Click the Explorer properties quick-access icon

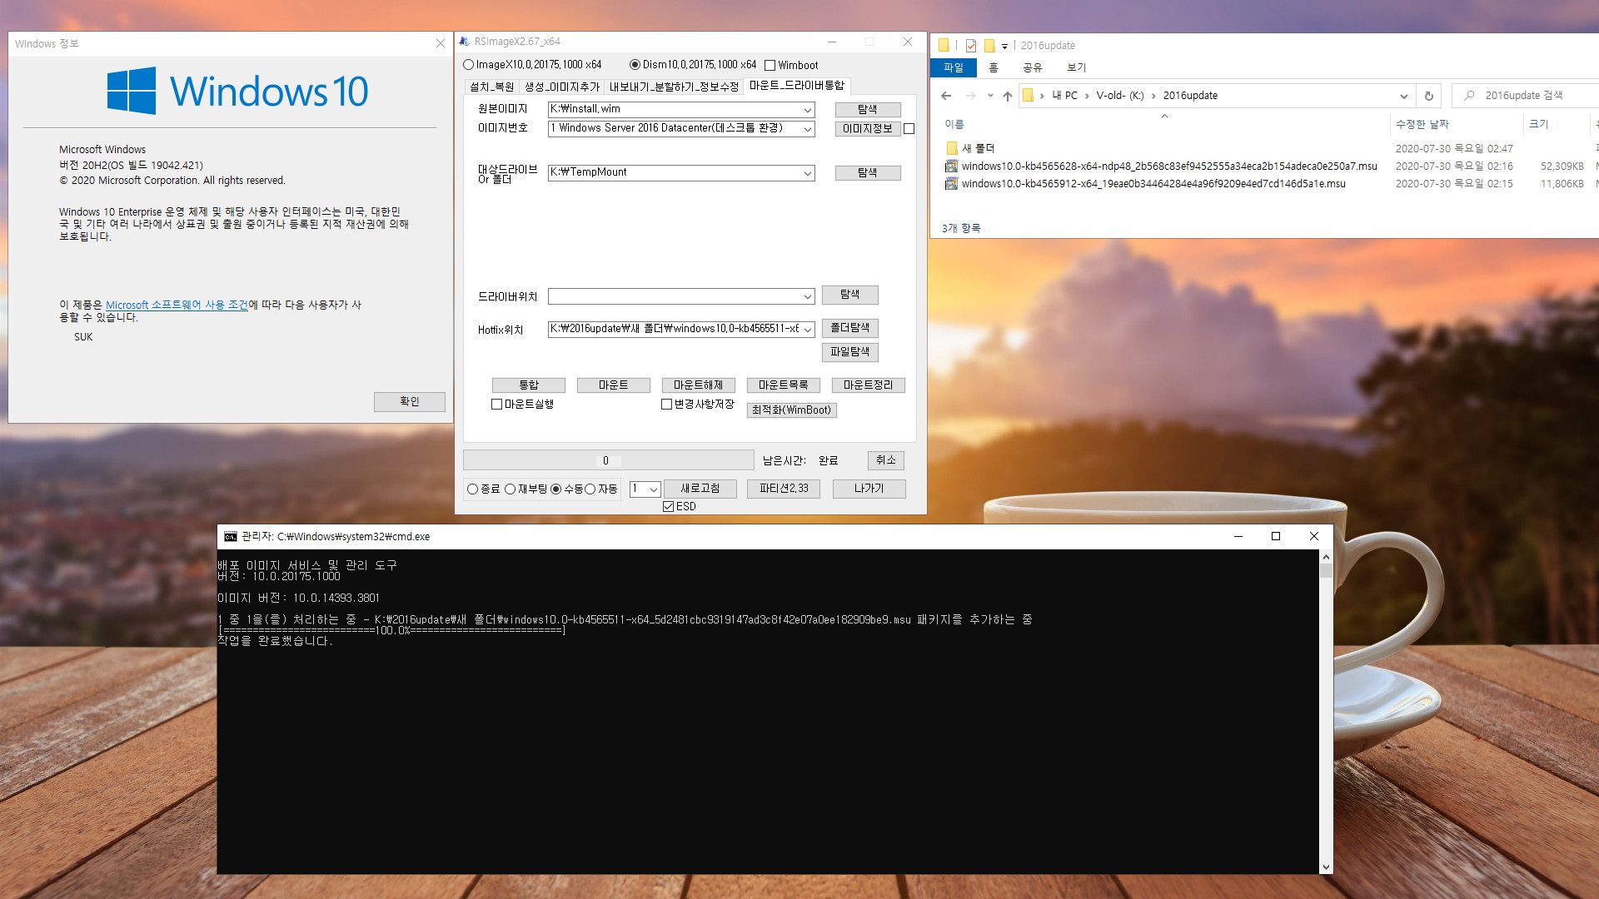971,46
